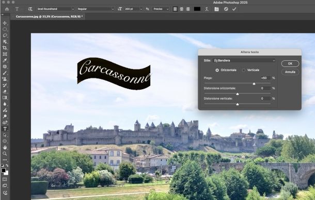Click Annulla to cancel warp dialog
The image size is (315, 200).
290,72
